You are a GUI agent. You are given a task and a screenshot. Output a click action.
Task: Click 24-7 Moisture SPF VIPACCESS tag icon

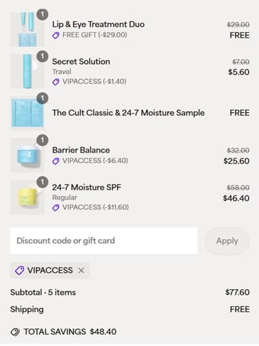tap(56, 208)
